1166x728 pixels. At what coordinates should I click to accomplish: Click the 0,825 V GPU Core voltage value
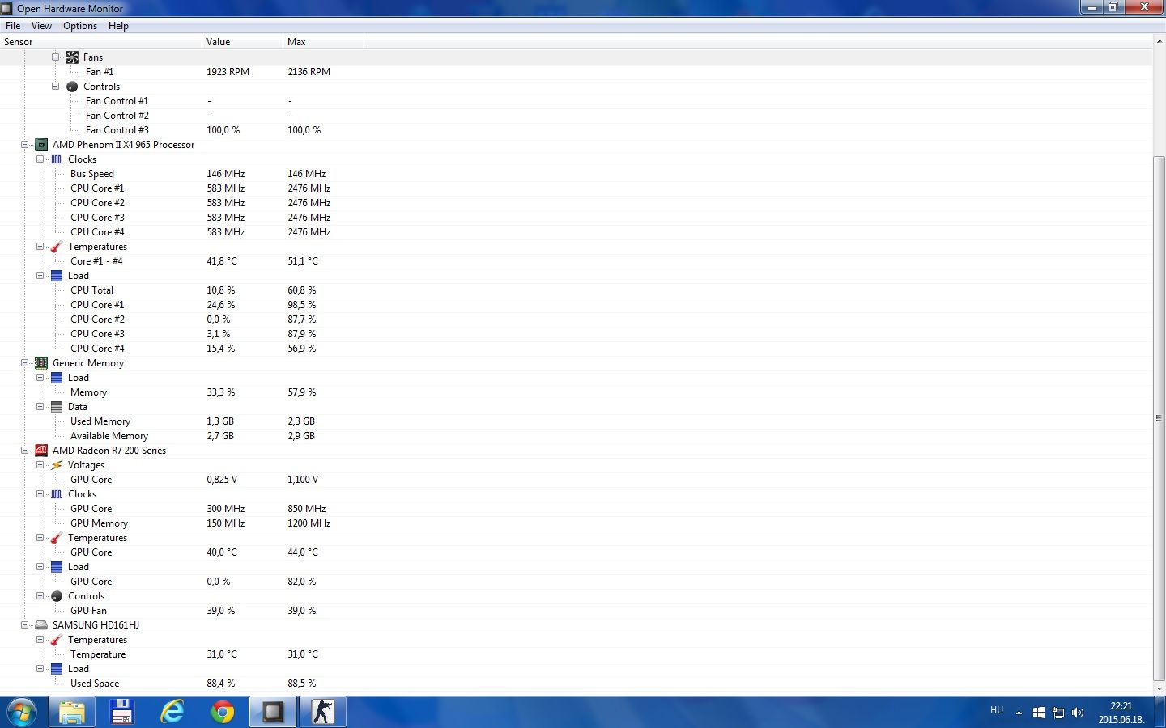[222, 480]
